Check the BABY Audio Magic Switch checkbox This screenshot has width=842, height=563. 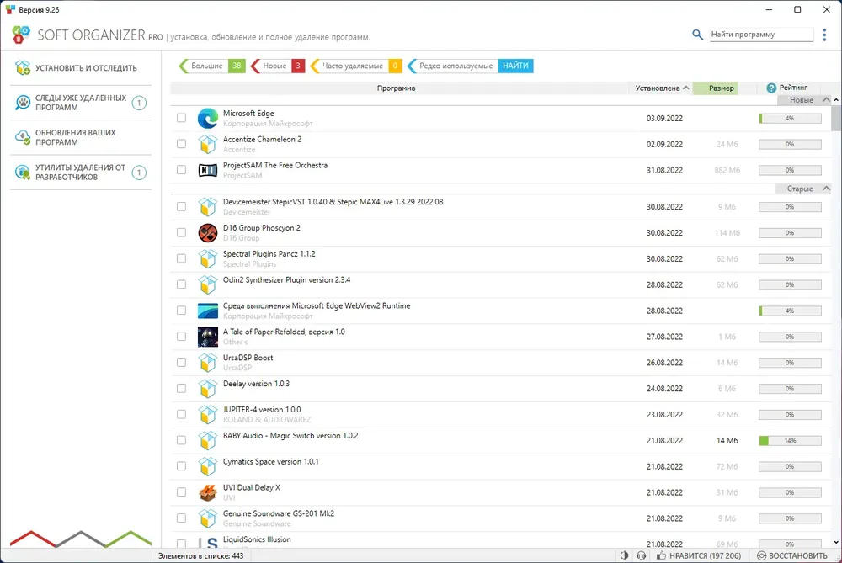pos(182,440)
